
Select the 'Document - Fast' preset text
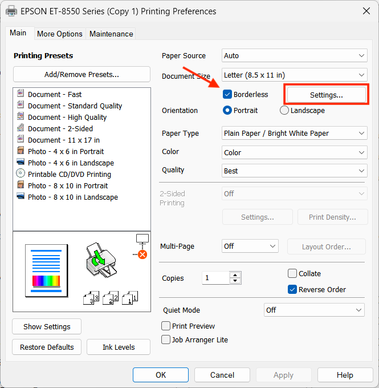click(55, 94)
